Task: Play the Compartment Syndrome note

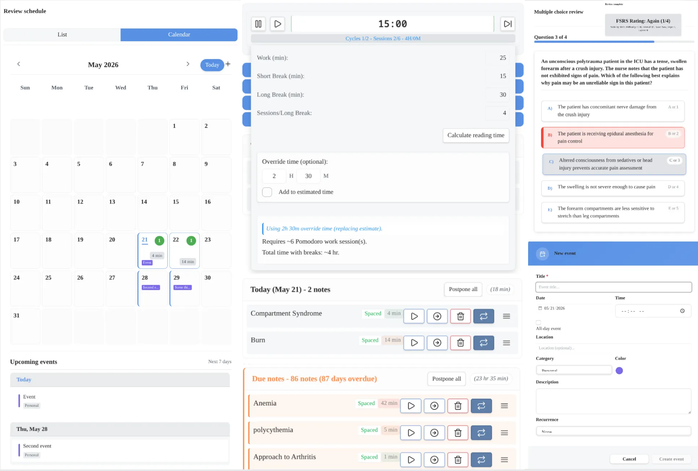Action: (414, 316)
